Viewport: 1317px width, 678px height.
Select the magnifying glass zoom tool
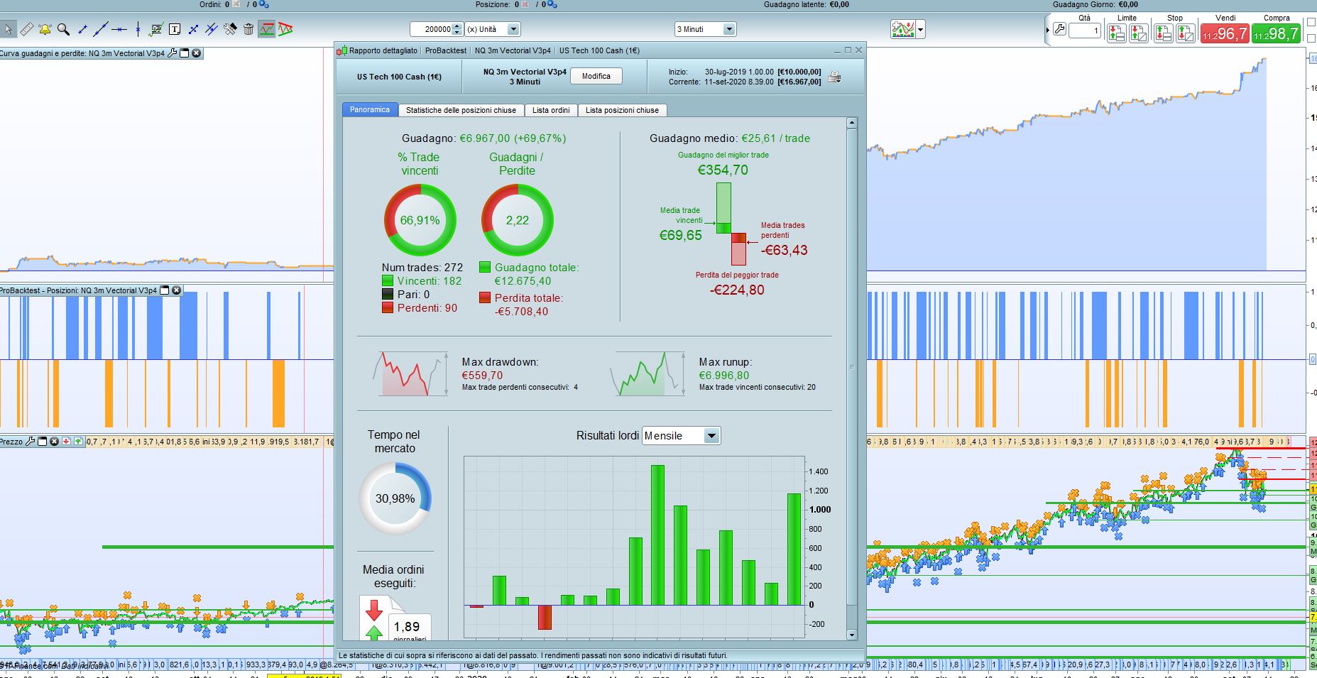pos(63,29)
